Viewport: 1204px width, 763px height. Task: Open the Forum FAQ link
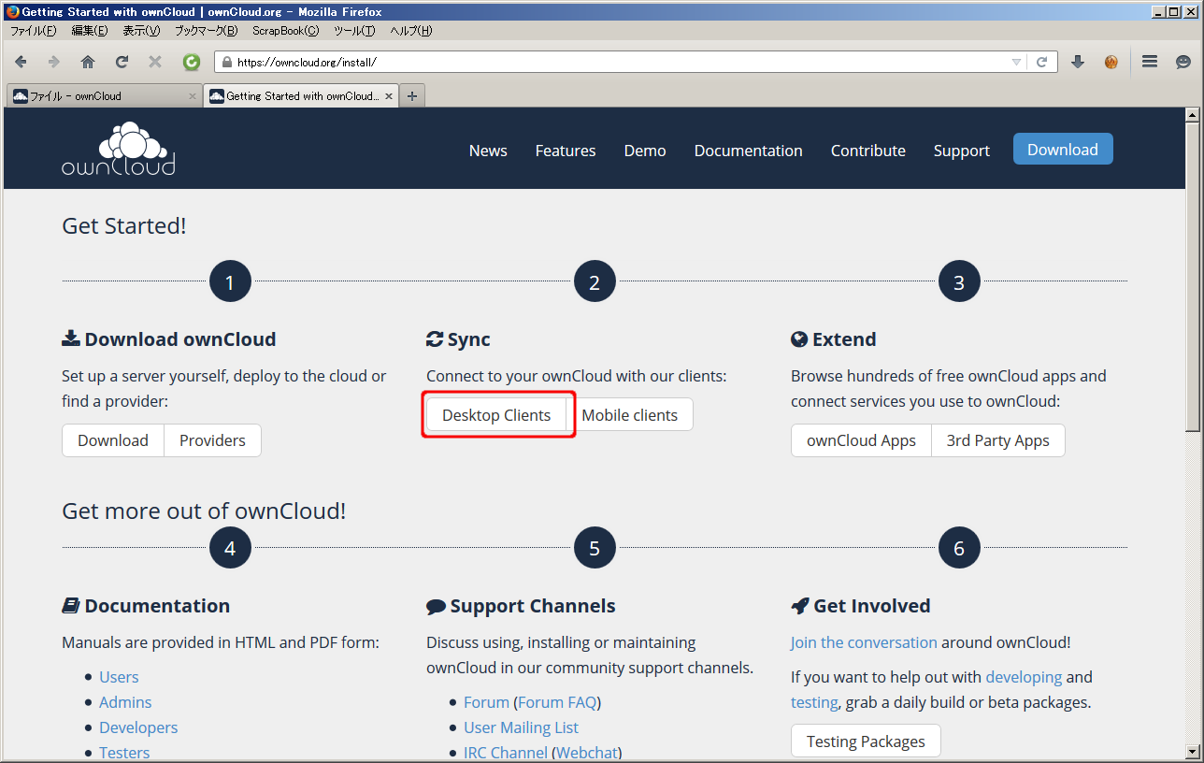[556, 702]
